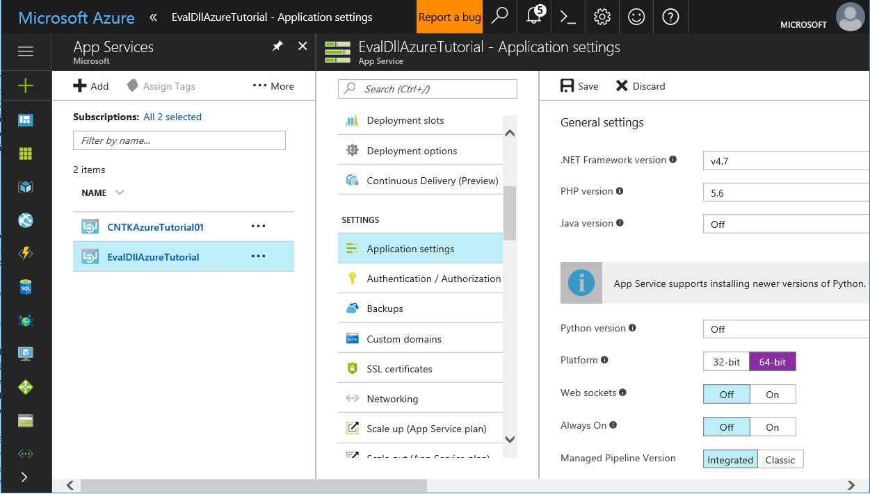
Task: Toggle the hamburger sidebar menu
Action: point(26,51)
